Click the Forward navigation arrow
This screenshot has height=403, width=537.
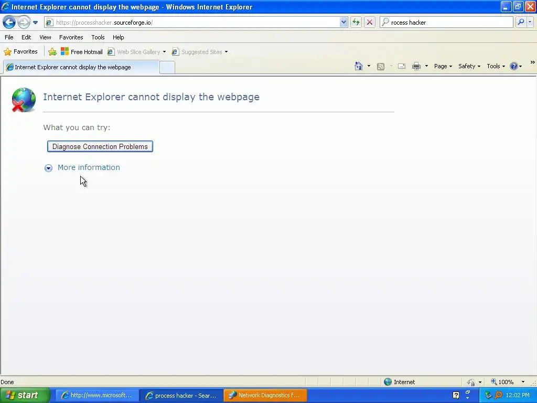pyautogui.click(x=24, y=23)
